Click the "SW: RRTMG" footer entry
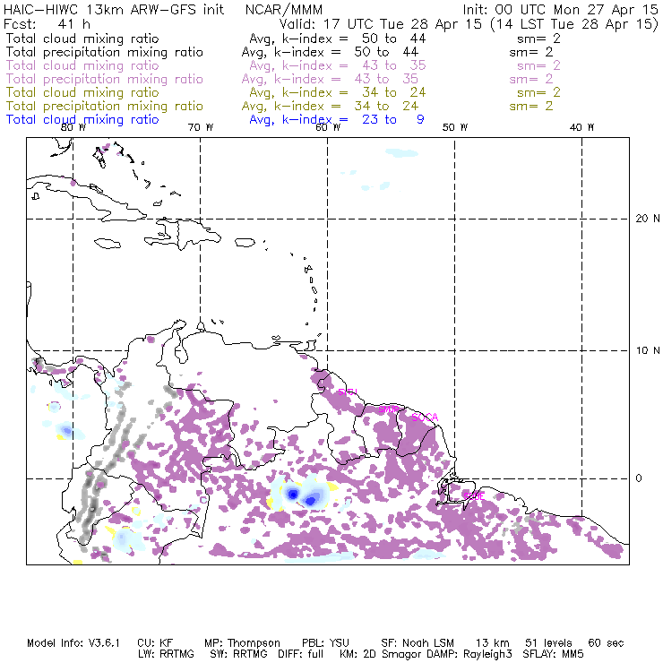Image resolution: width=663 pixels, height=663 pixels. click(238, 654)
